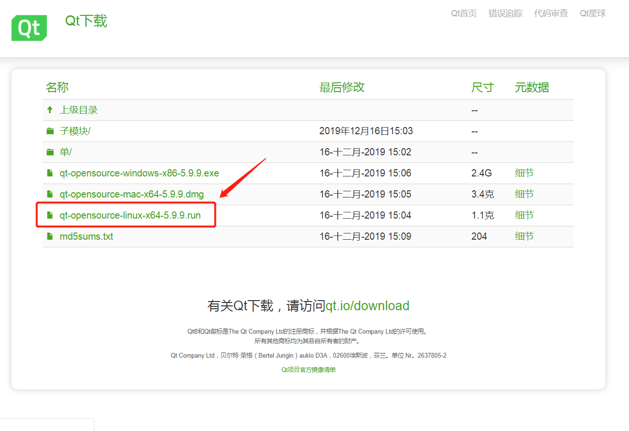This screenshot has height=431, width=629.
Task: Click the file icon beside the Windows exe installer
Action: coord(50,173)
